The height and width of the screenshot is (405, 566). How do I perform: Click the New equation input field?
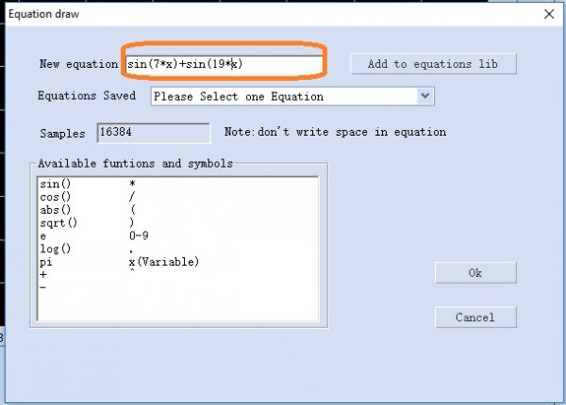click(225, 63)
